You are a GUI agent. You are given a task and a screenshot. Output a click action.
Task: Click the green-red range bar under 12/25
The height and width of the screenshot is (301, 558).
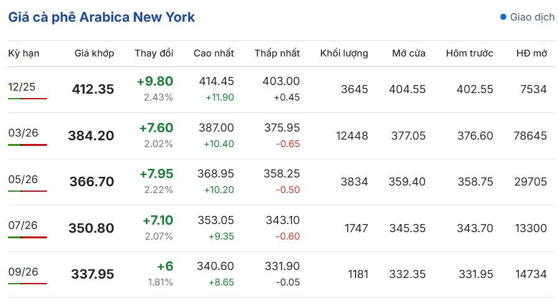coord(27,98)
